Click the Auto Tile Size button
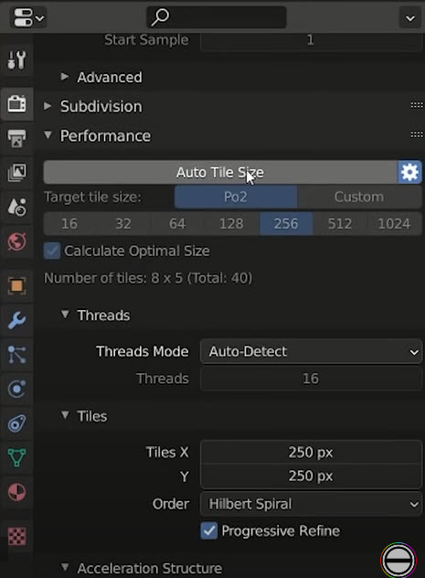 click(x=220, y=172)
